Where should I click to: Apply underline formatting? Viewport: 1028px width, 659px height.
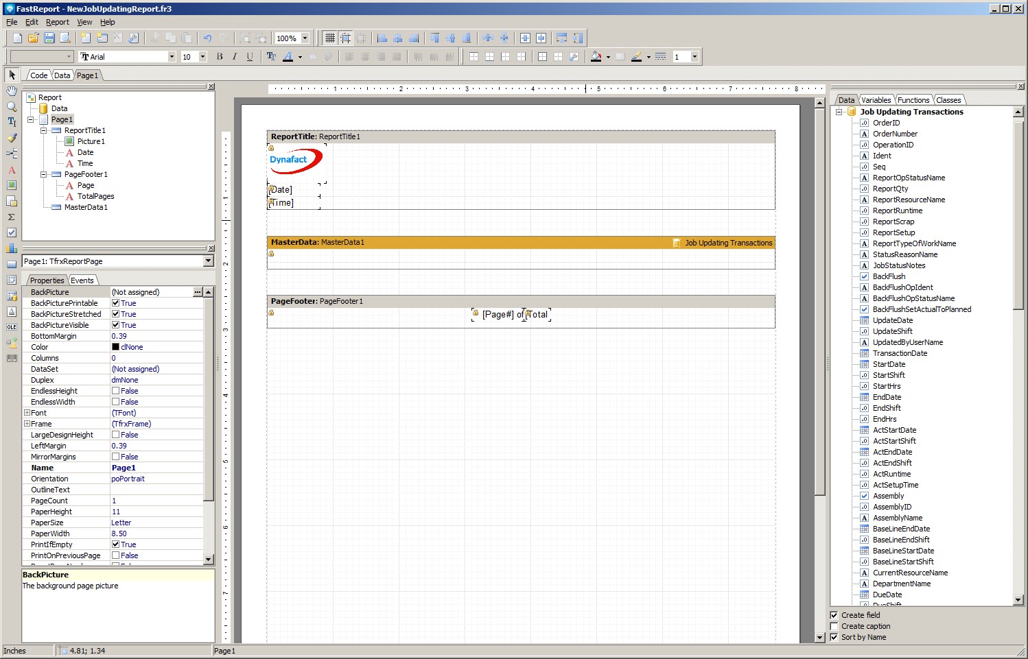[x=250, y=57]
